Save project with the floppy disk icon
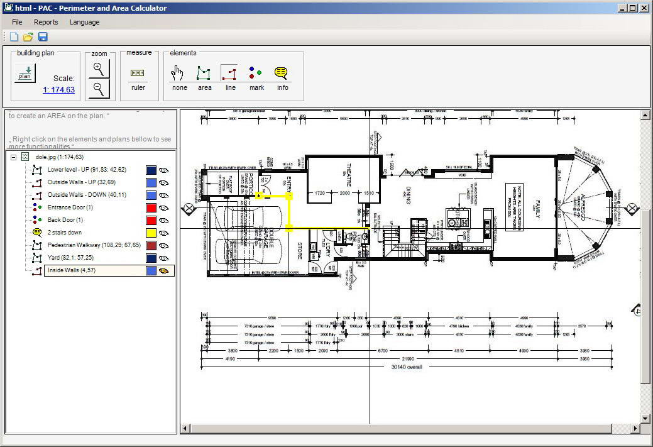This screenshot has height=447, width=653. (43, 36)
